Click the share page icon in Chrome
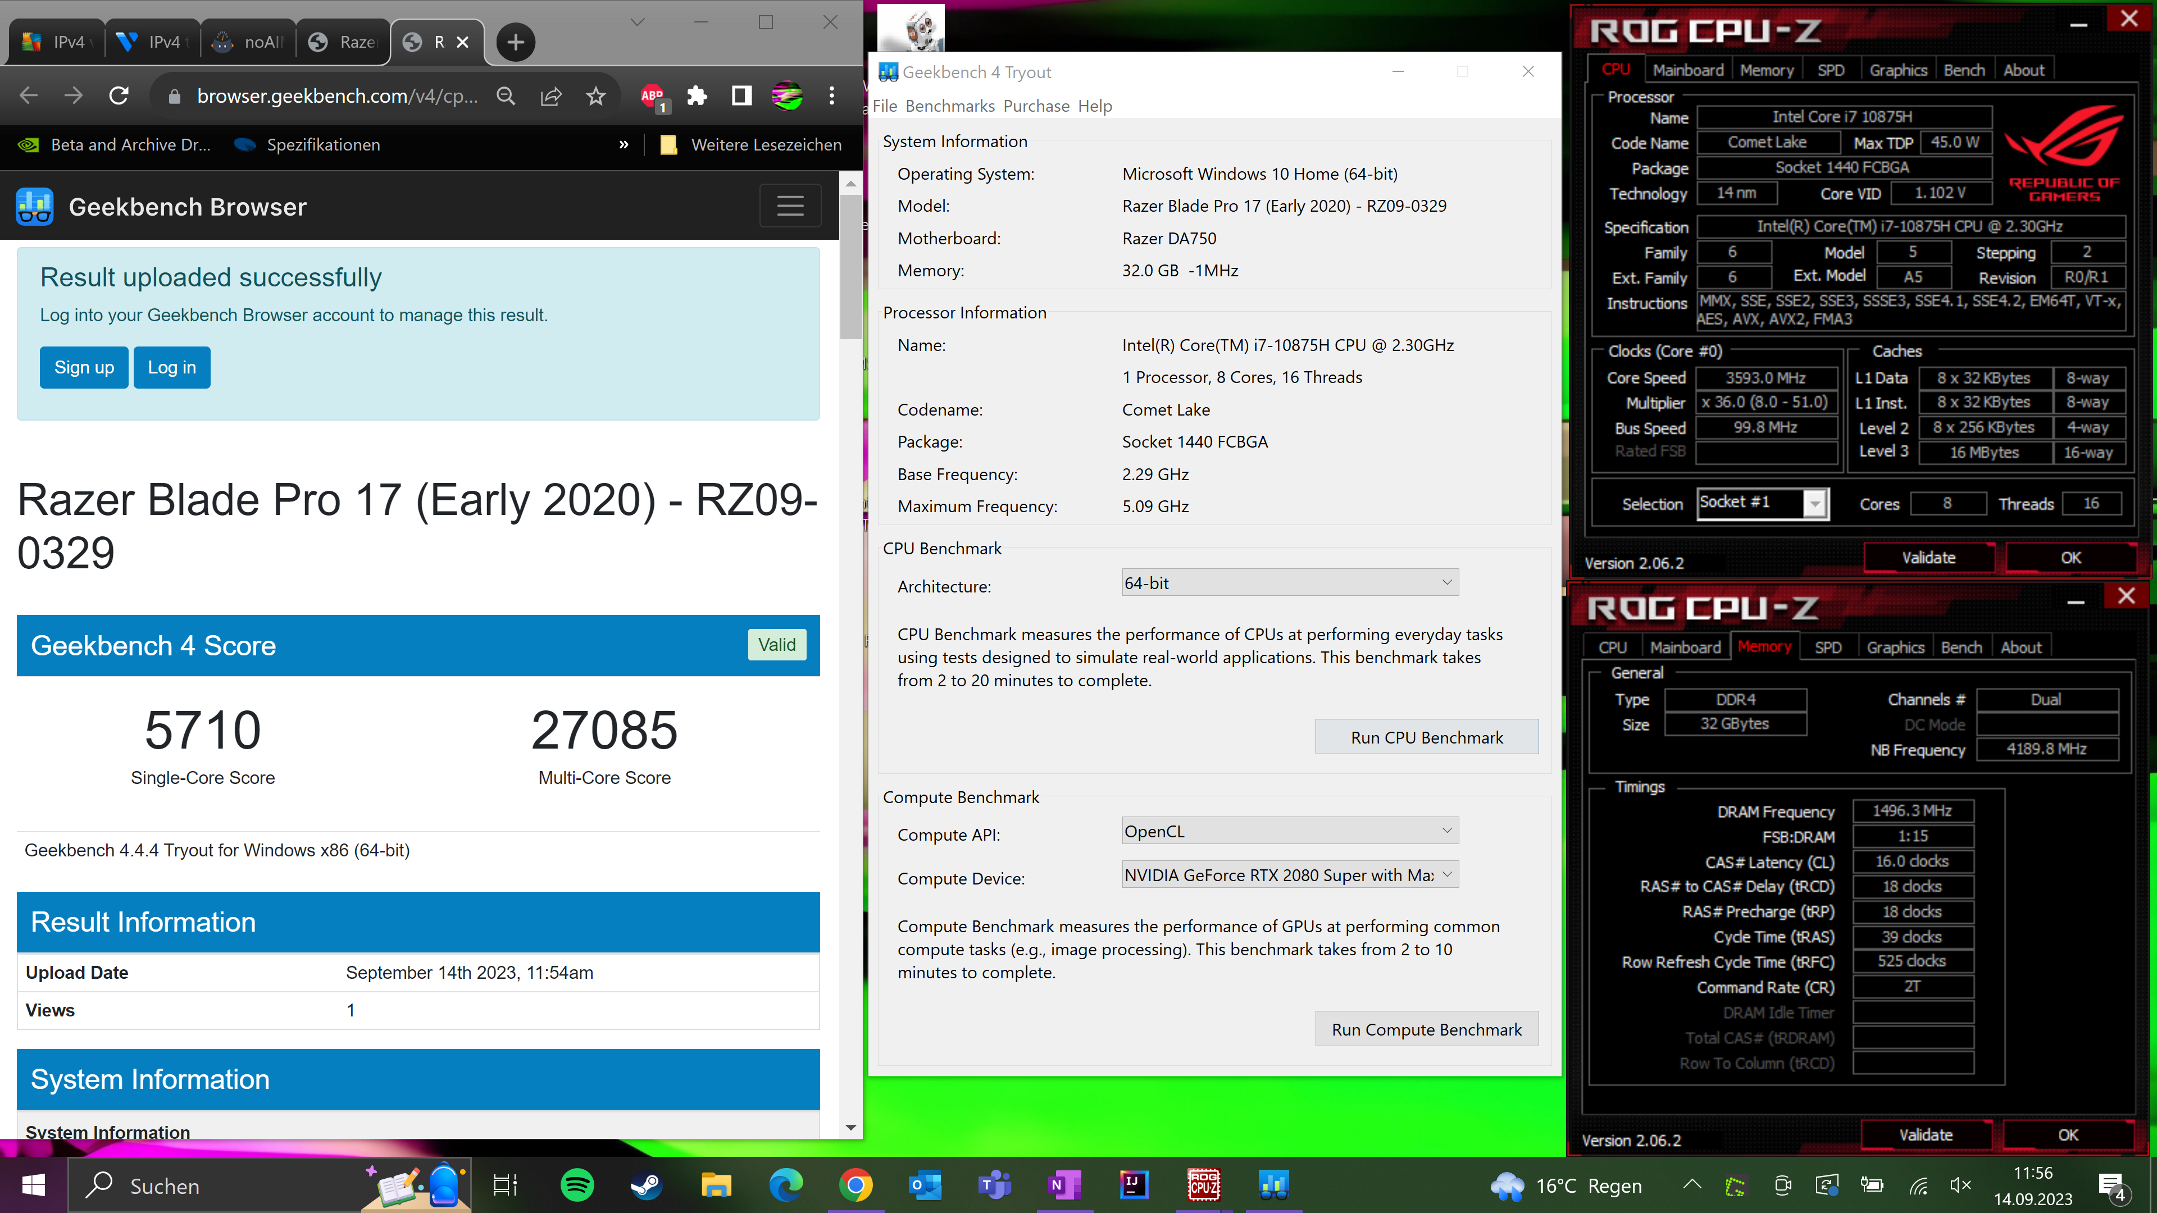The image size is (2157, 1213). pos(551,96)
